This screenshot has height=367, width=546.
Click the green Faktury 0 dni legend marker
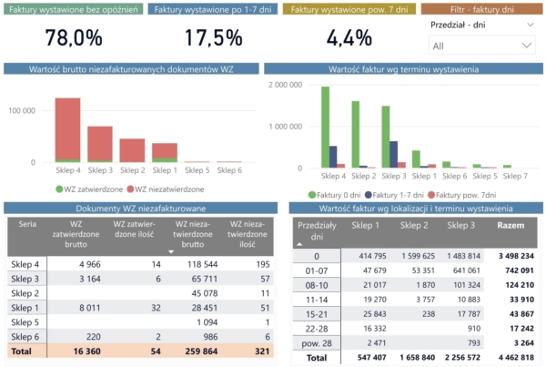click(x=311, y=194)
